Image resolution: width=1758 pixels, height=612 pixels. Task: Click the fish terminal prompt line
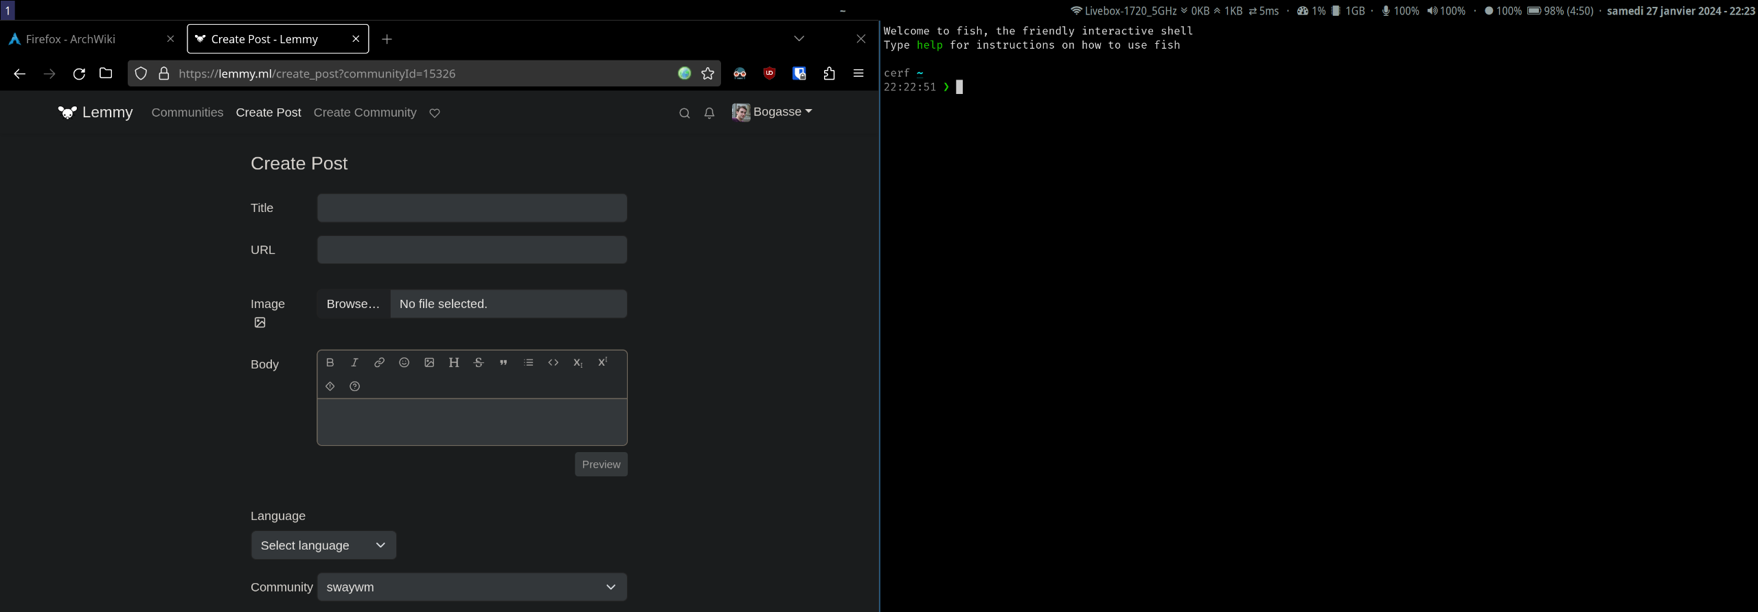(924, 87)
